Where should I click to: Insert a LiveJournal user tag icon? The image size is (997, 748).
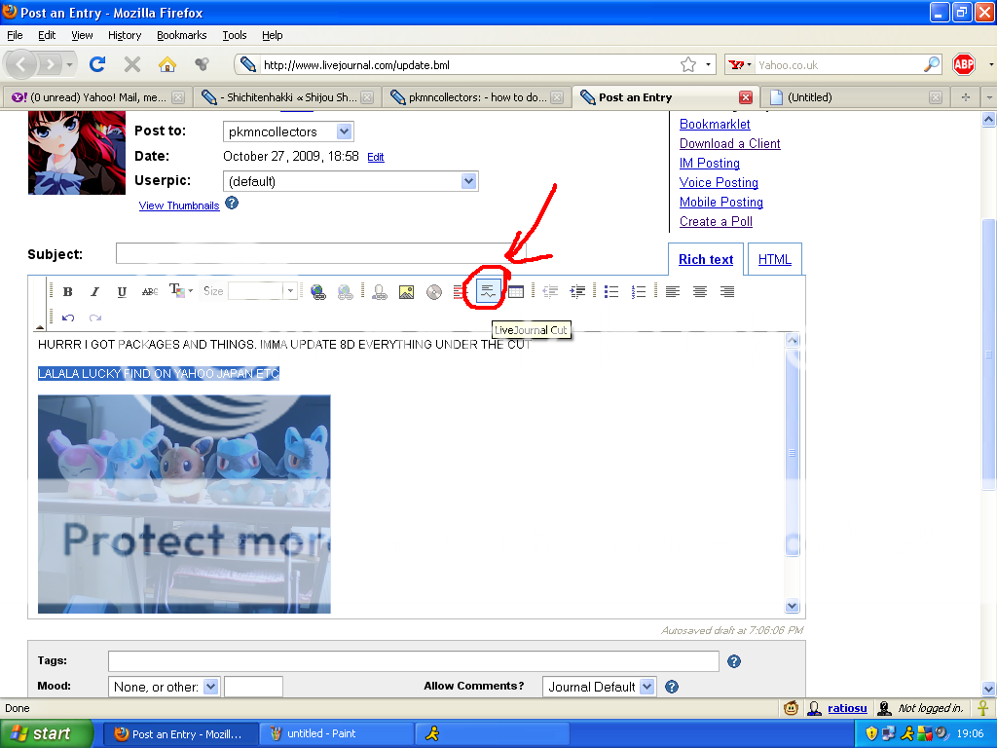pos(380,291)
